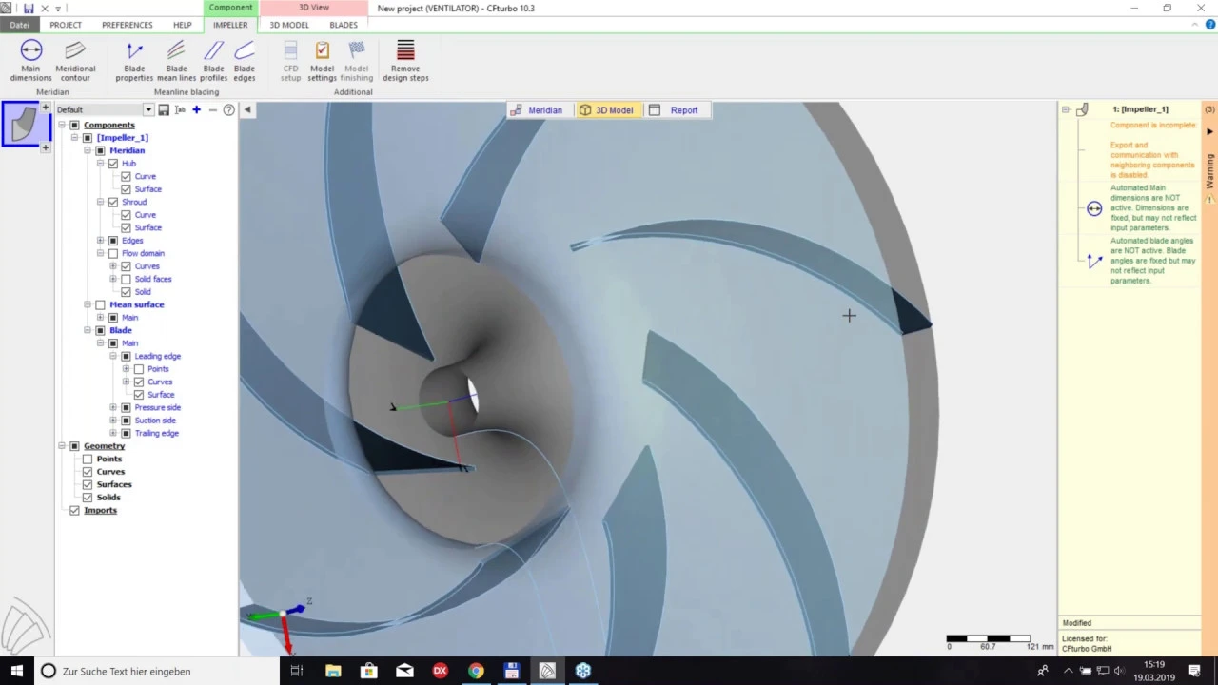Open Blade mean lines design step
Viewport: 1218px width, 685px height.
[176, 61]
